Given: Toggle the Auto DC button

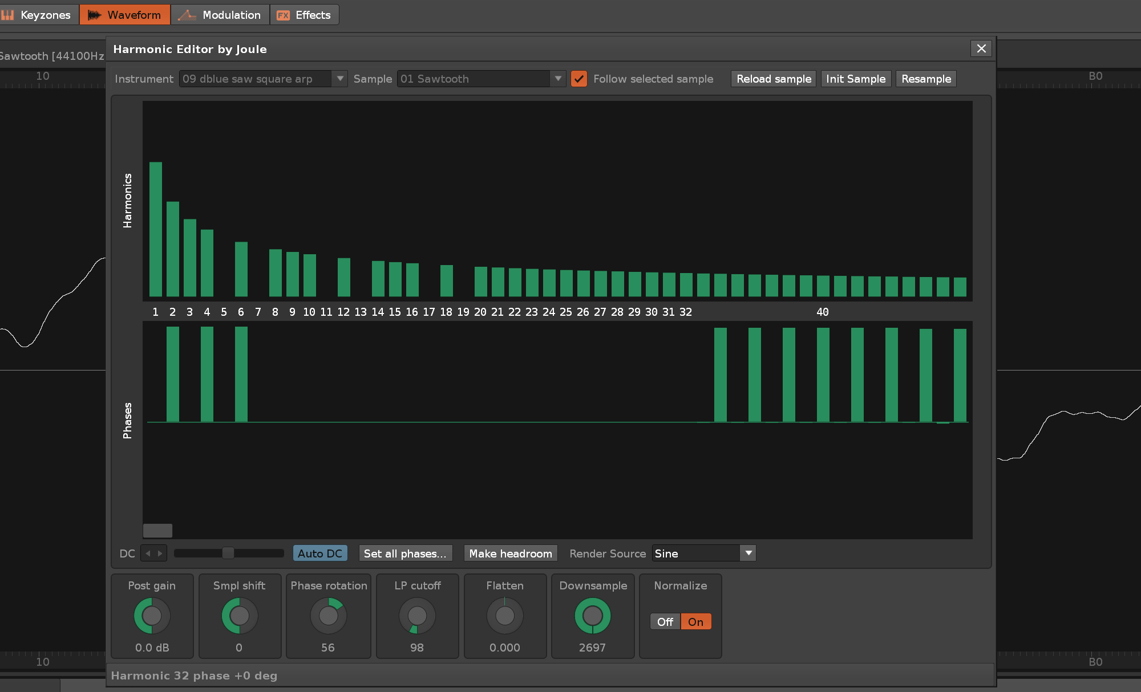Looking at the screenshot, I should (x=319, y=553).
